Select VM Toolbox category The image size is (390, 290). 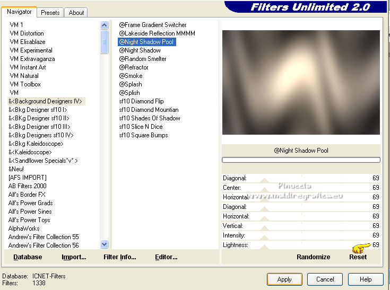(25, 84)
